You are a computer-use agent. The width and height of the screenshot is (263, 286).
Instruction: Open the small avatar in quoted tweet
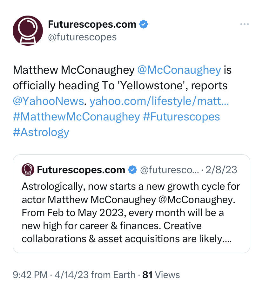[x=28, y=170]
